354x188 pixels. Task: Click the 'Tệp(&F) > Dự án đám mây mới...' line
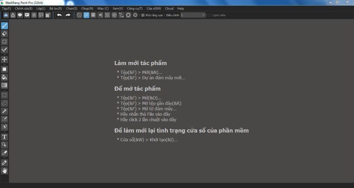pyautogui.click(x=151, y=78)
